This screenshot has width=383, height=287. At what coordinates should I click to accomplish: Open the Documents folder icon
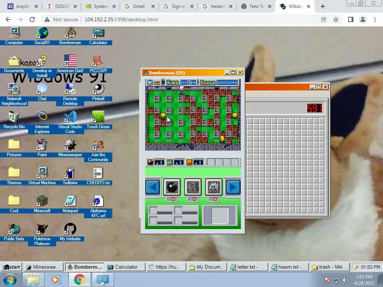pos(14,61)
